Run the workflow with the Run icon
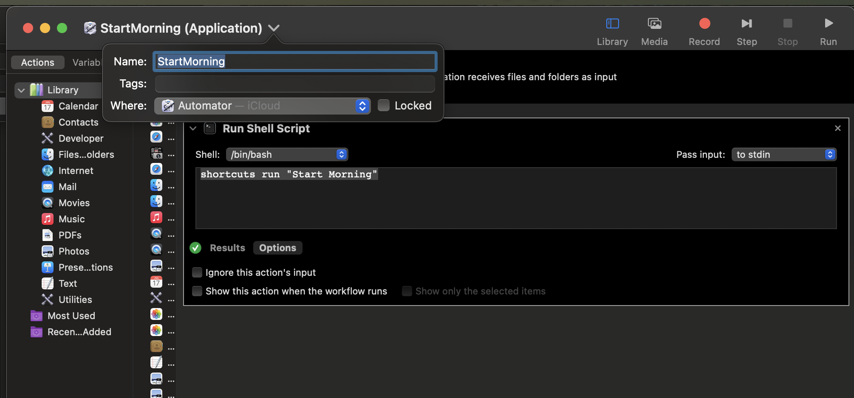 tap(829, 24)
